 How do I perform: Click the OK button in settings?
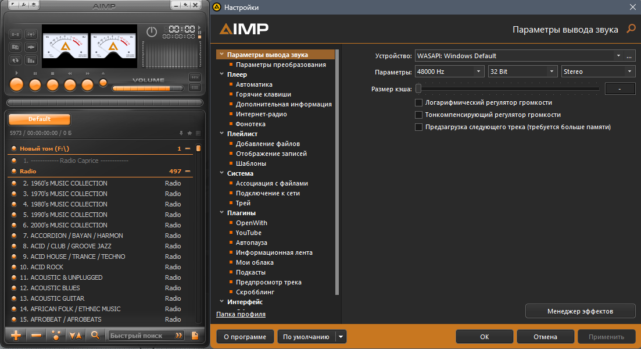tap(485, 337)
